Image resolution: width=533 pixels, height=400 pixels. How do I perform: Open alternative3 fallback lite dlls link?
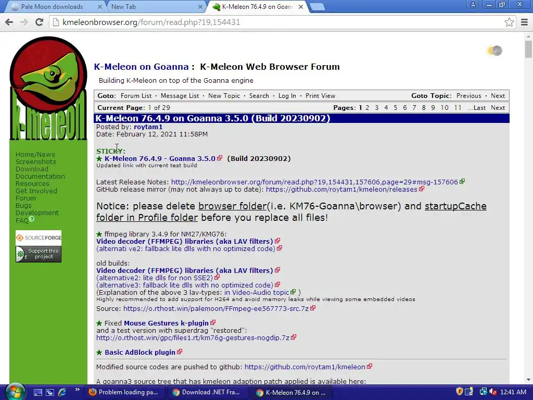185,285
